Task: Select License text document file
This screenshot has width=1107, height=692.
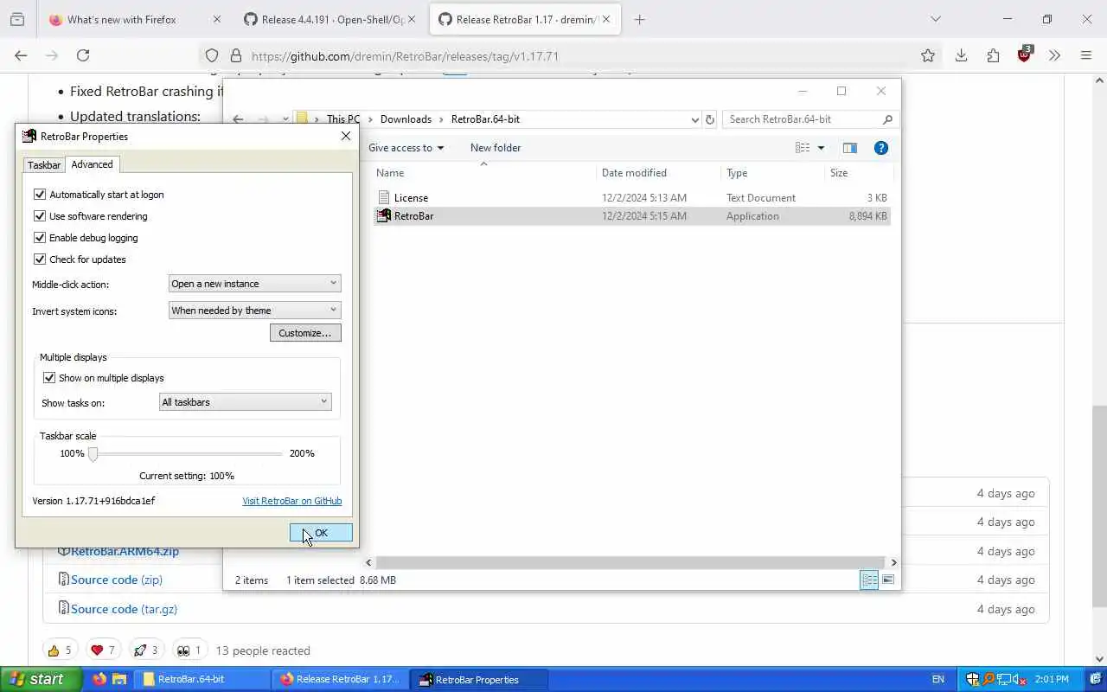Action: (631, 198)
